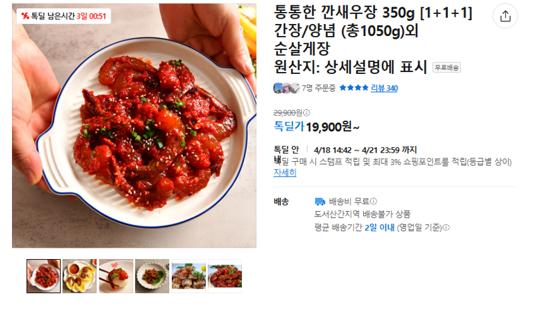Select third thumbnail with chopsticks and rice

tap(116, 276)
